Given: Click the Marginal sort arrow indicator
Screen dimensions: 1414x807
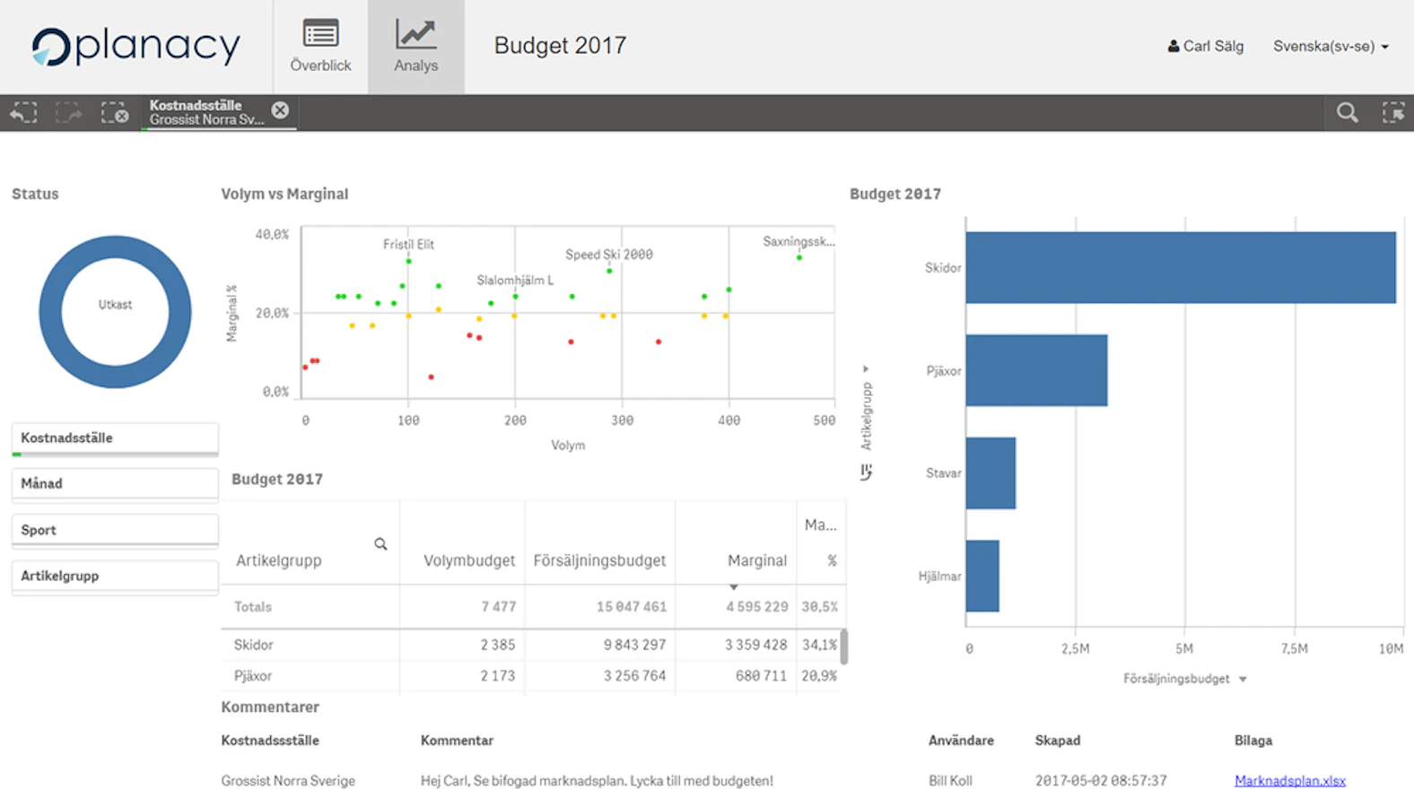Looking at the screenshot, I should click(x=734, y=587).
